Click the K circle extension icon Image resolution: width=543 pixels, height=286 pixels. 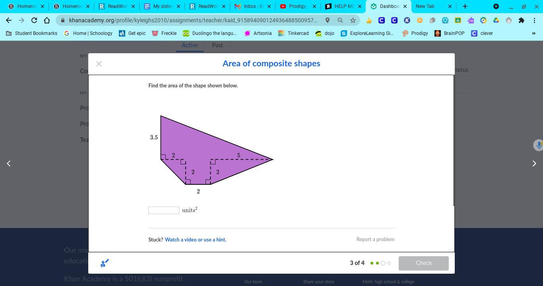[x=407, y=20]
